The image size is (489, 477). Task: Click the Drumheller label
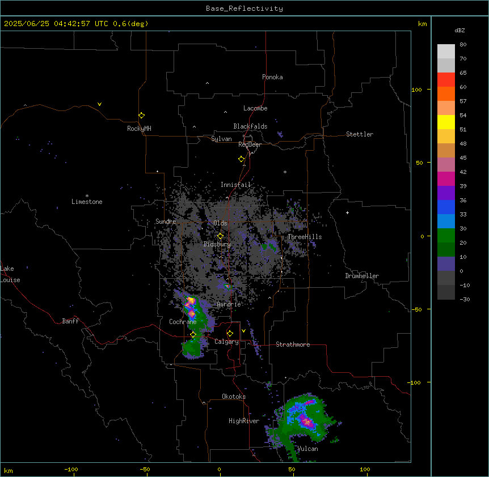pyautogui.click(x=362, y=276)
